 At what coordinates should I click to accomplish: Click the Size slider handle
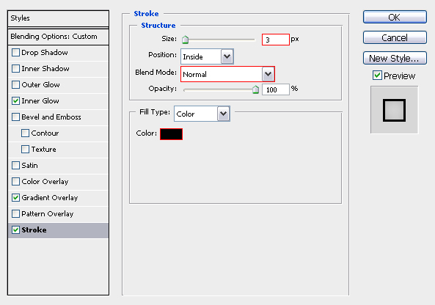(186, 40)
